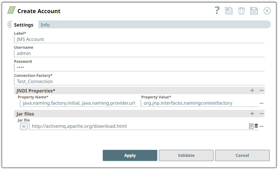
Task: Close the Create Account dialog
Action: coord(267,11)
